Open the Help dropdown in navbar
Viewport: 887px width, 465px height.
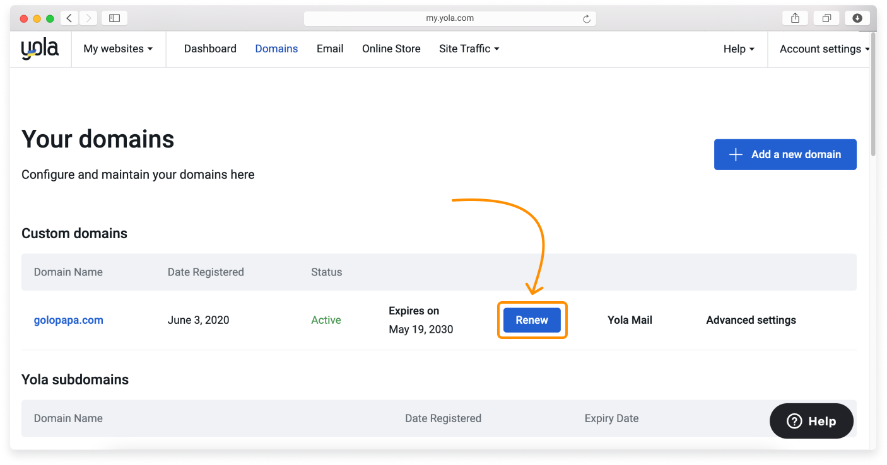739,49
